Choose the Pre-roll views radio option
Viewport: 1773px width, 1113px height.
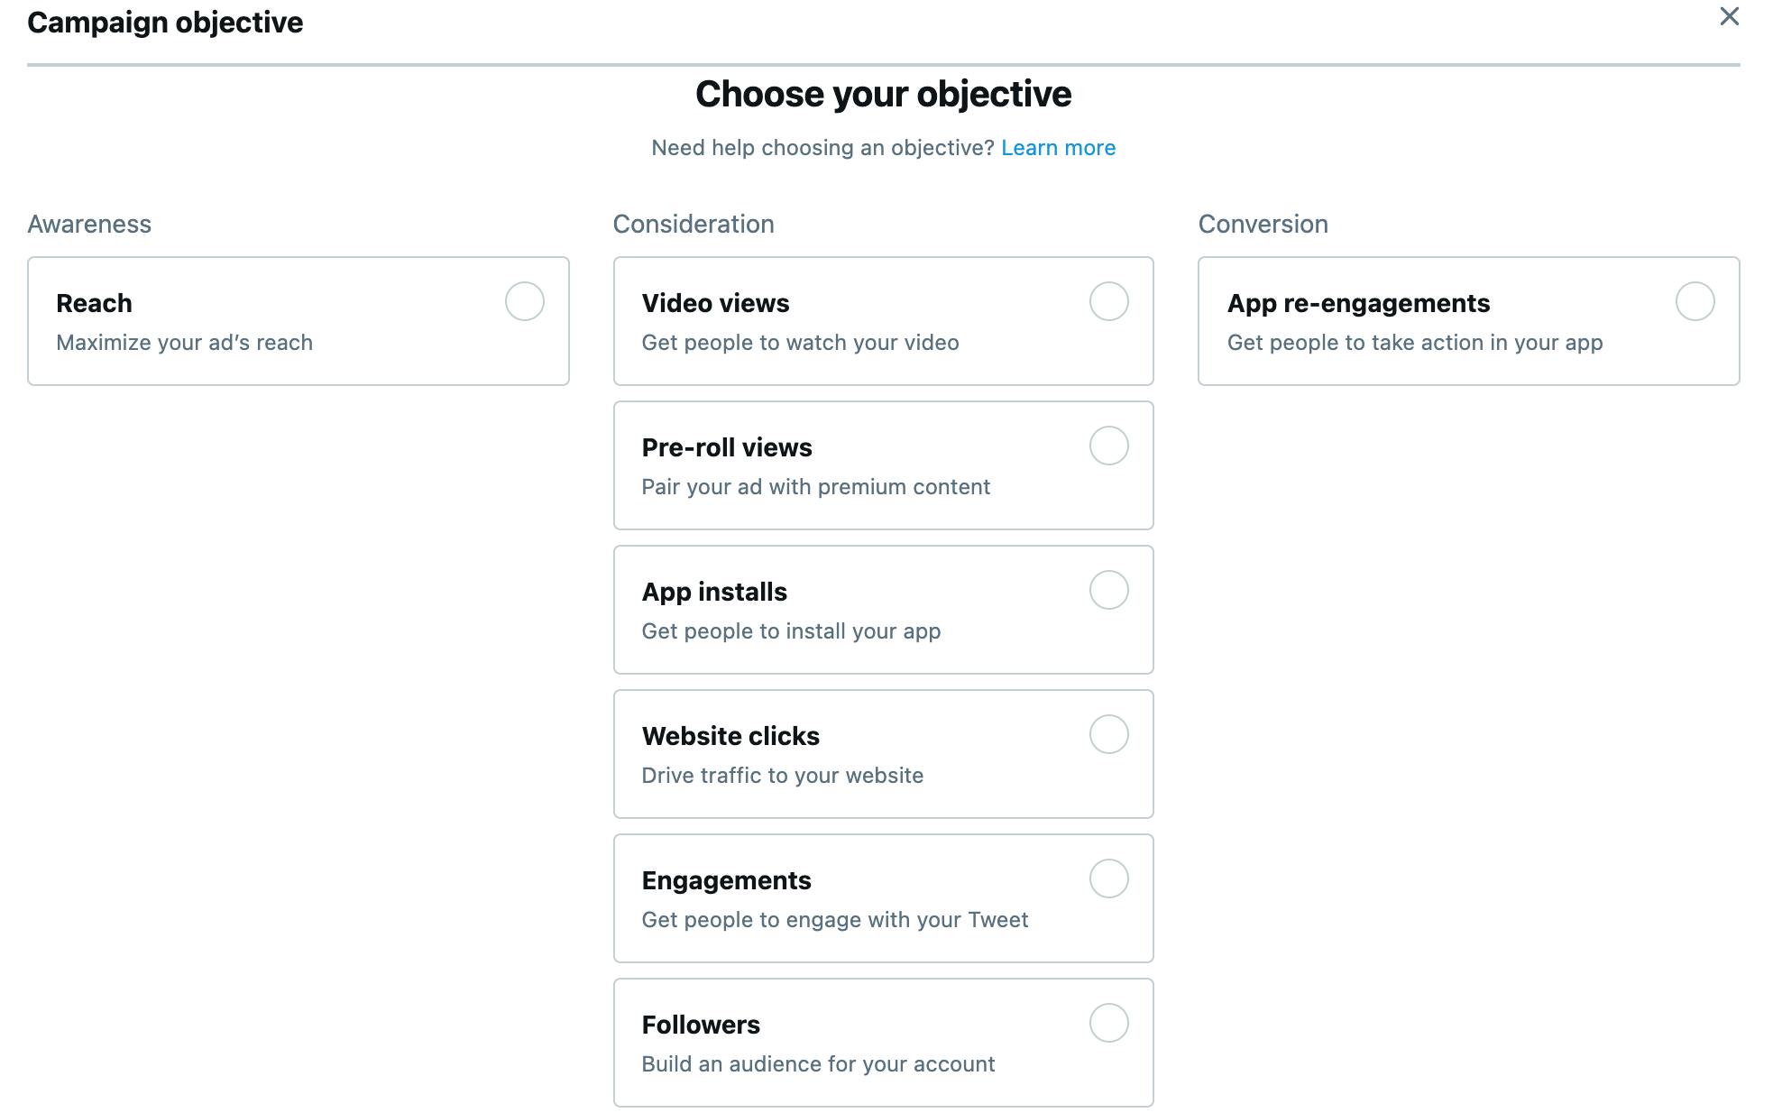1109,446
